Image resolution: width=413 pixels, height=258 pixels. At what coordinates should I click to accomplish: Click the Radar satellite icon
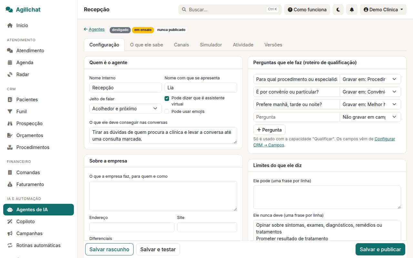[x=10, y=74]
